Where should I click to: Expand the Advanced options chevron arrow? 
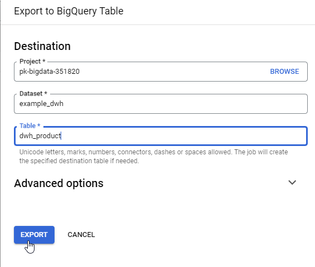[x=292, y=183]
